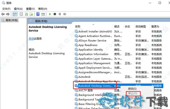
Task: Click gear icon beside Base Filtering Engine
Action: (76, 104)
